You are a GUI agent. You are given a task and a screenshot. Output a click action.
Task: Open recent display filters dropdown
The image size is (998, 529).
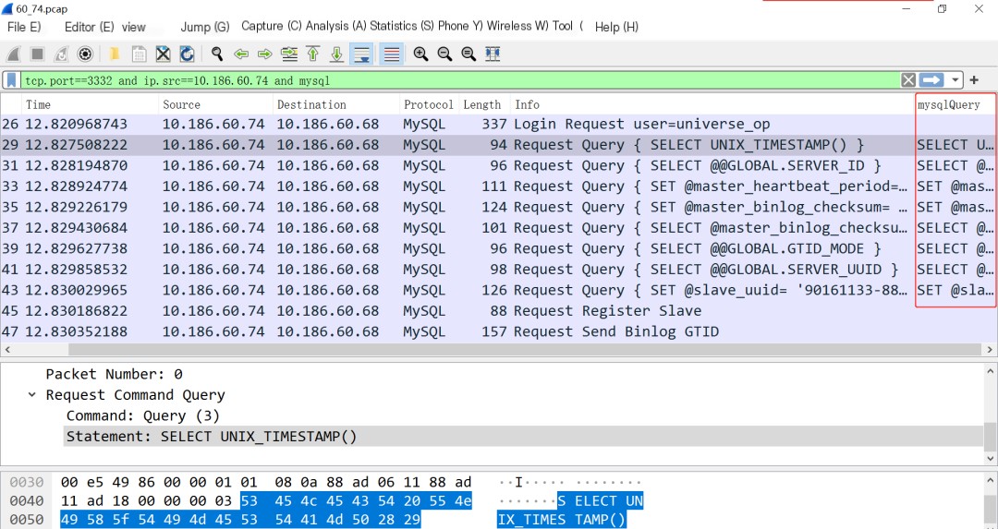coord(955,80)
